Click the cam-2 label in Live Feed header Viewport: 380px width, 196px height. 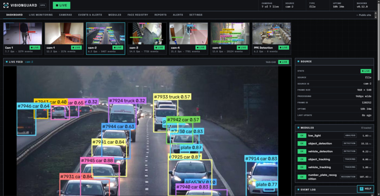point(29,62)
